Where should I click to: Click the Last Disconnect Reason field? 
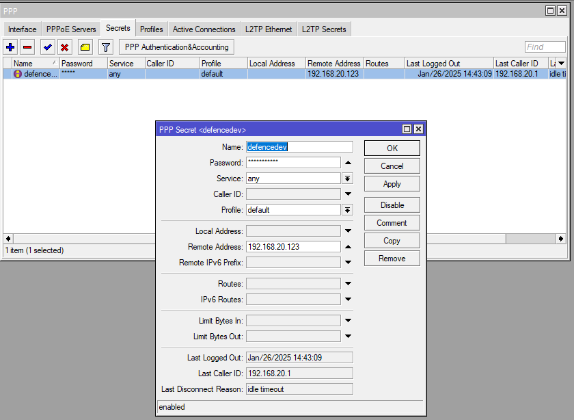pyautogui.click(x=299, y=389)
